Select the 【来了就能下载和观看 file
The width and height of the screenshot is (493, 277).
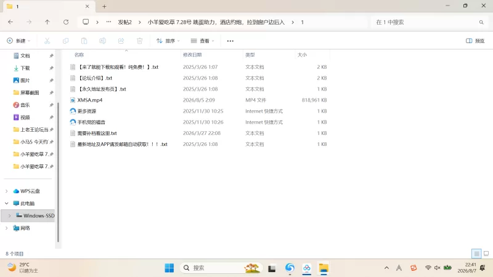(118, 67)
